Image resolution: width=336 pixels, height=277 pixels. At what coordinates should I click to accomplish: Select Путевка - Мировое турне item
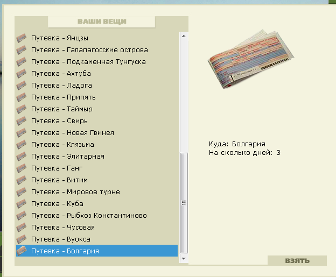pos(97,192)
